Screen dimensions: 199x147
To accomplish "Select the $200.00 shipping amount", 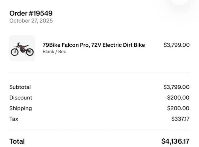I will [x=178, y=108].
